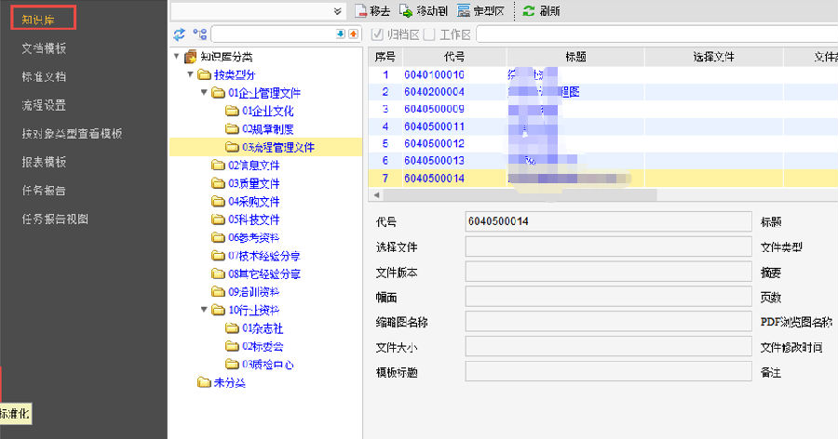Collapse the 01企业管理文件 folder arrow
838x439 pixels.
(204, 92)
